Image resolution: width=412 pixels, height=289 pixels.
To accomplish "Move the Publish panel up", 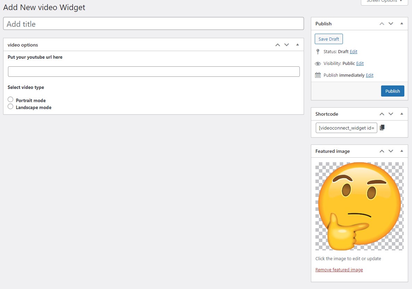I will point(382,24).
